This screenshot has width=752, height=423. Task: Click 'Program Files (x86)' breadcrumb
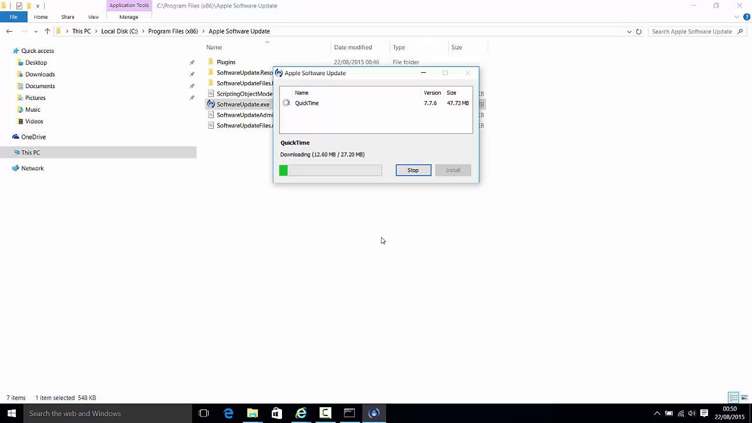(173, 31)
